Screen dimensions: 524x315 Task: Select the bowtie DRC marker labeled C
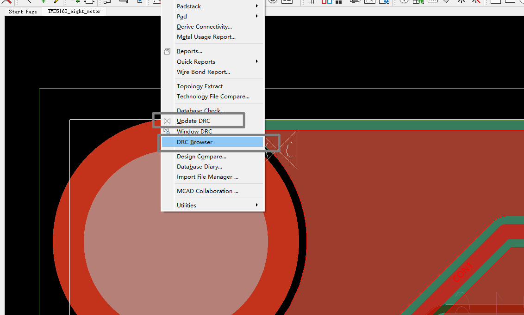tap(289, 150)
